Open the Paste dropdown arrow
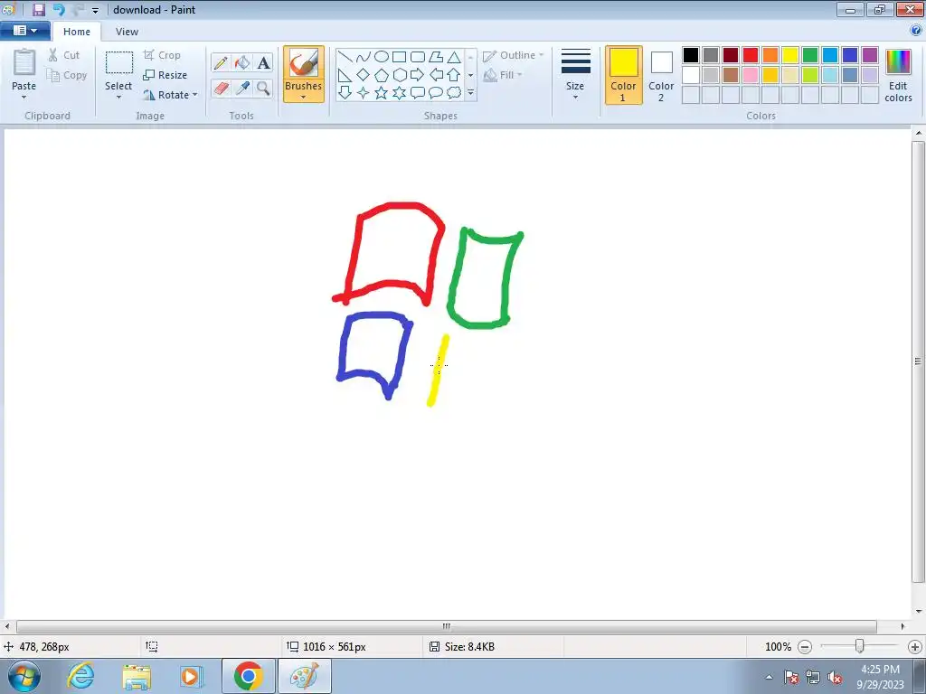 tap(24, 98)
